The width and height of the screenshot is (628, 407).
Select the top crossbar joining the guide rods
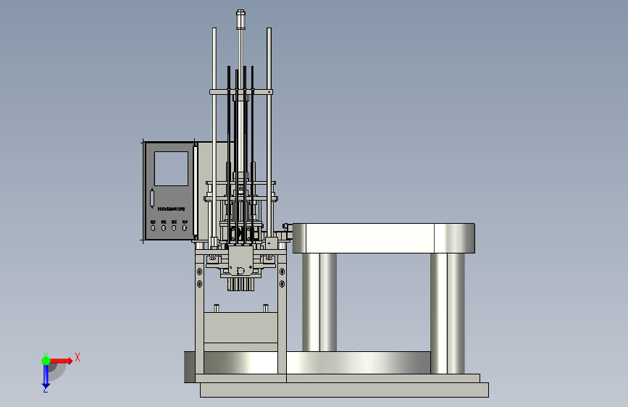[241, 92]
